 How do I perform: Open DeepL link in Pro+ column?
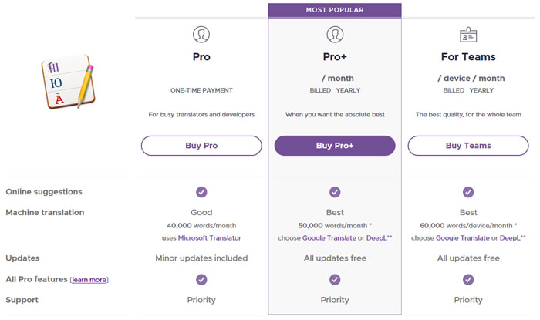376,237
